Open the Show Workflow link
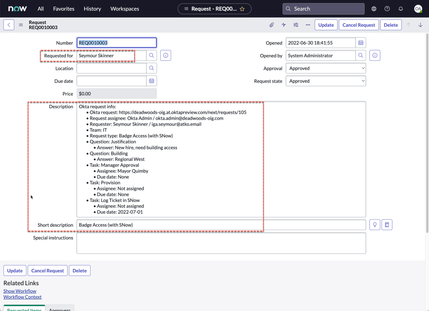 [x=20, y=291]
